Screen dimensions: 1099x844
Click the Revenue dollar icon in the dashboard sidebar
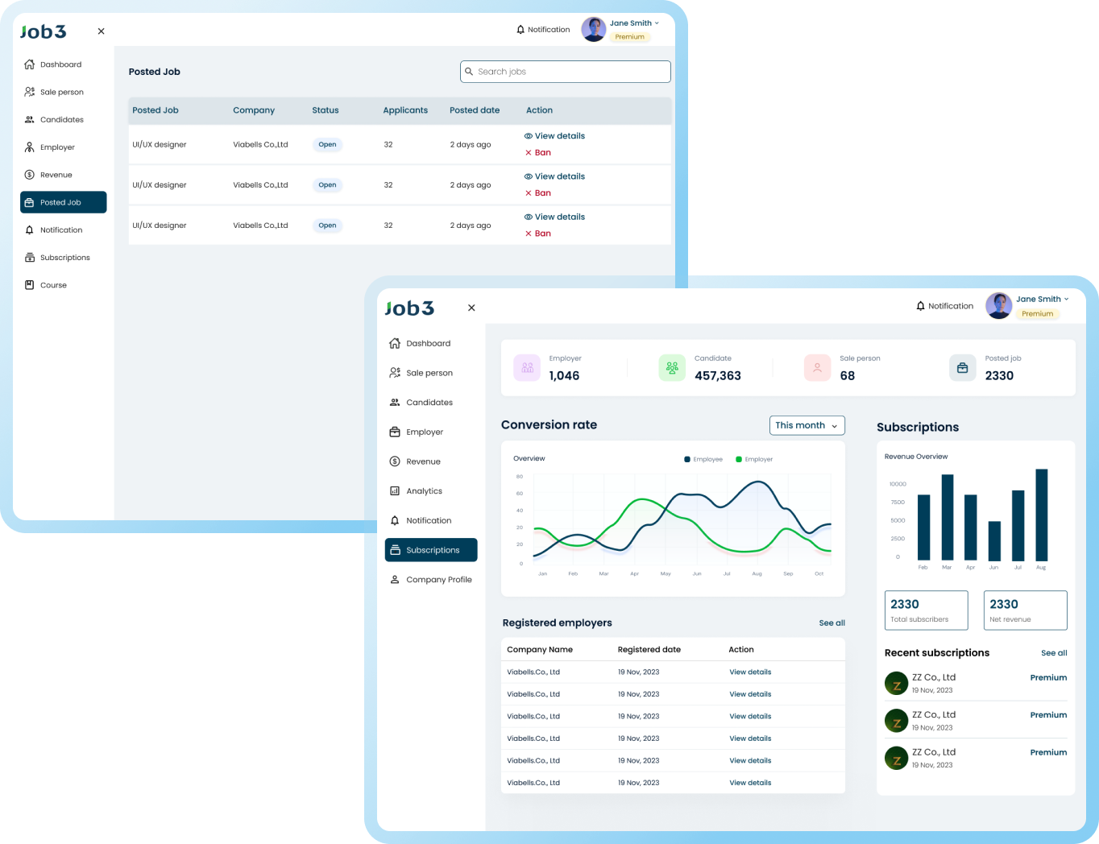point(395,461)
